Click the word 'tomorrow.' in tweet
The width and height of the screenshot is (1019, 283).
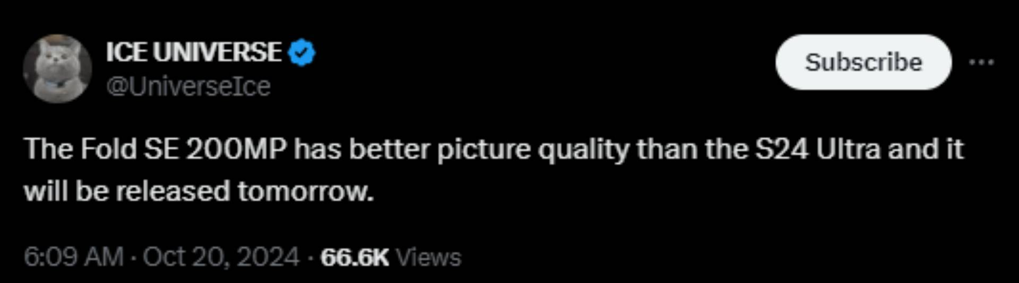(306, 191)
